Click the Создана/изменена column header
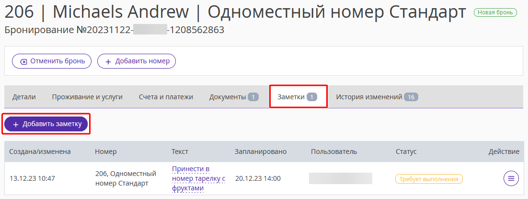528x199 pixels. coord(40,152)
